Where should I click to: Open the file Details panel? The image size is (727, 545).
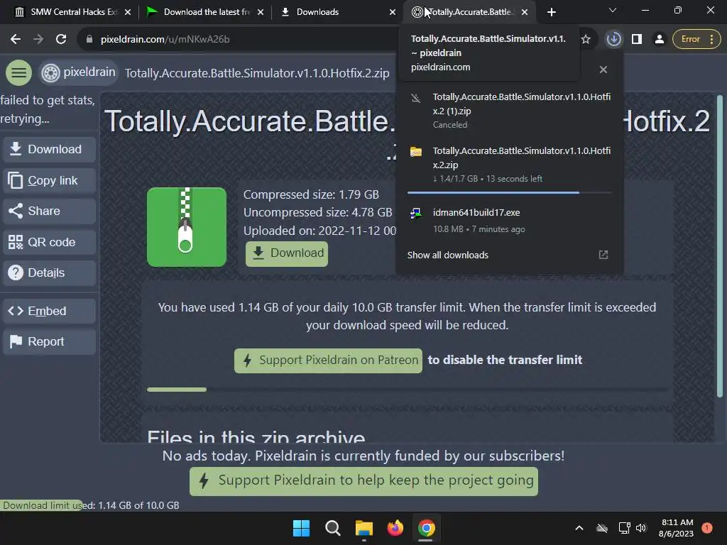[49, 272]
